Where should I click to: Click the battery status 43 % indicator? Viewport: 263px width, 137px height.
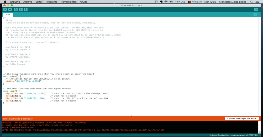click(x=180, y=2)
